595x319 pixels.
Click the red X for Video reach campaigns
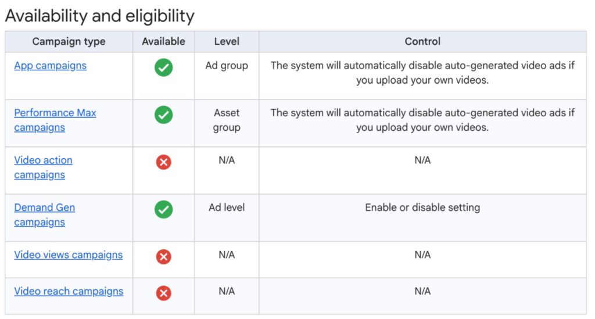click(x=163, y=293)
